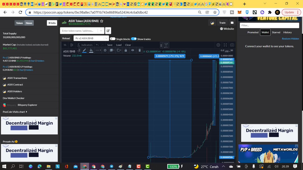Select the Wallet tab
This screenshot has height=170, width=303.
[265, 32]
